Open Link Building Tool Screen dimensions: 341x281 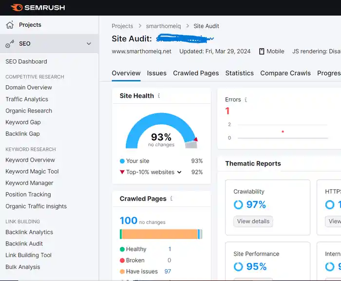click(x=28, y=255)
